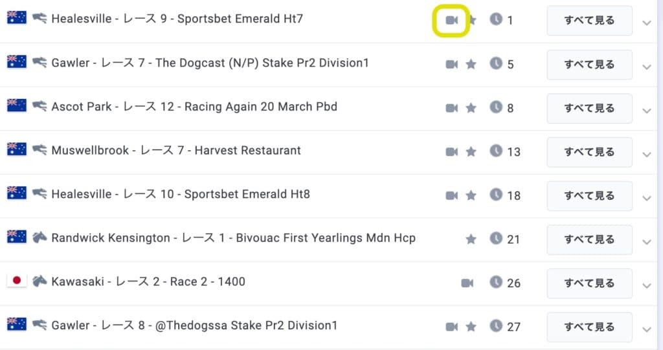Toggle star favorite for Ascot Park race 12
This screenshot has width=663, height=350.
[x=471, y=108]
